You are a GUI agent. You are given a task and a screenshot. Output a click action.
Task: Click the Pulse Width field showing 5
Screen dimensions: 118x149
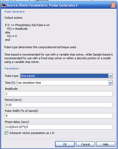tap(59, 116)
